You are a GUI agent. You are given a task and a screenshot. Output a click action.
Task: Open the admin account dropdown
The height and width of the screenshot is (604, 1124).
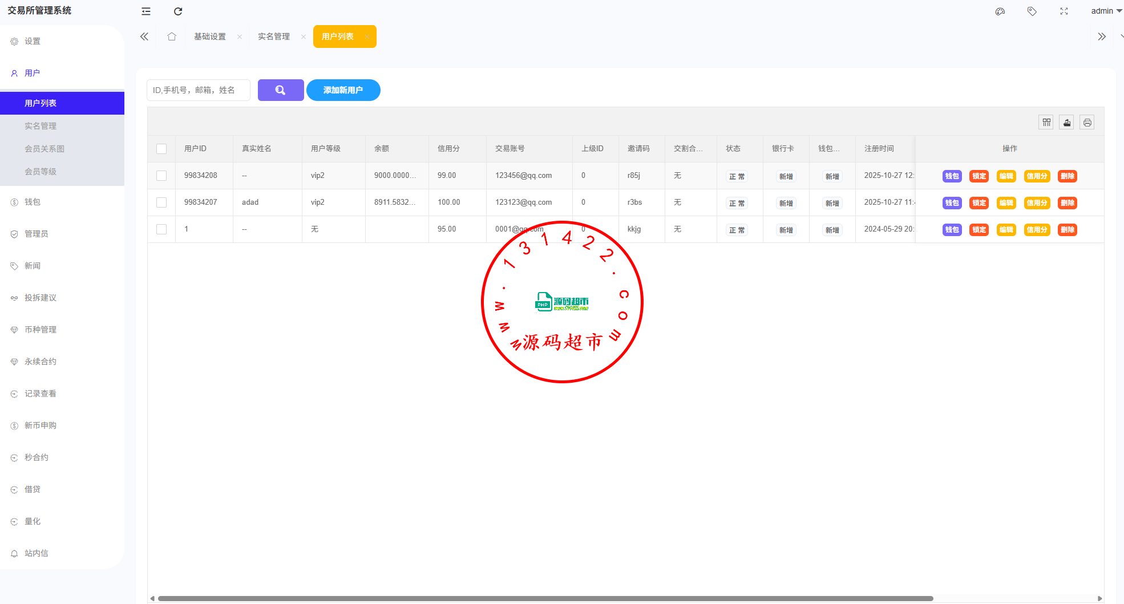pos(1106,11)
